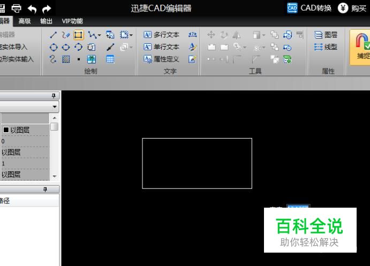Insert an image with palm tree icon
The width and height of the screenshot is (370, 266).
[x=92, y=59]
